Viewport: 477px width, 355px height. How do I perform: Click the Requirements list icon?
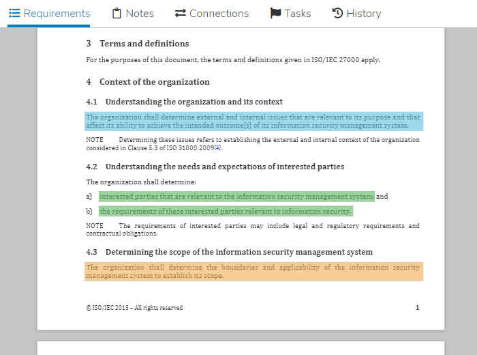coord(14,13)
